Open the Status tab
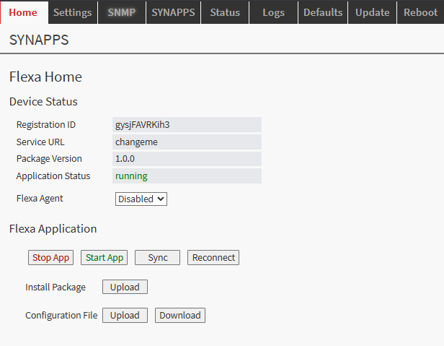Viewport: 444px width, 346px height. point(225,12)
